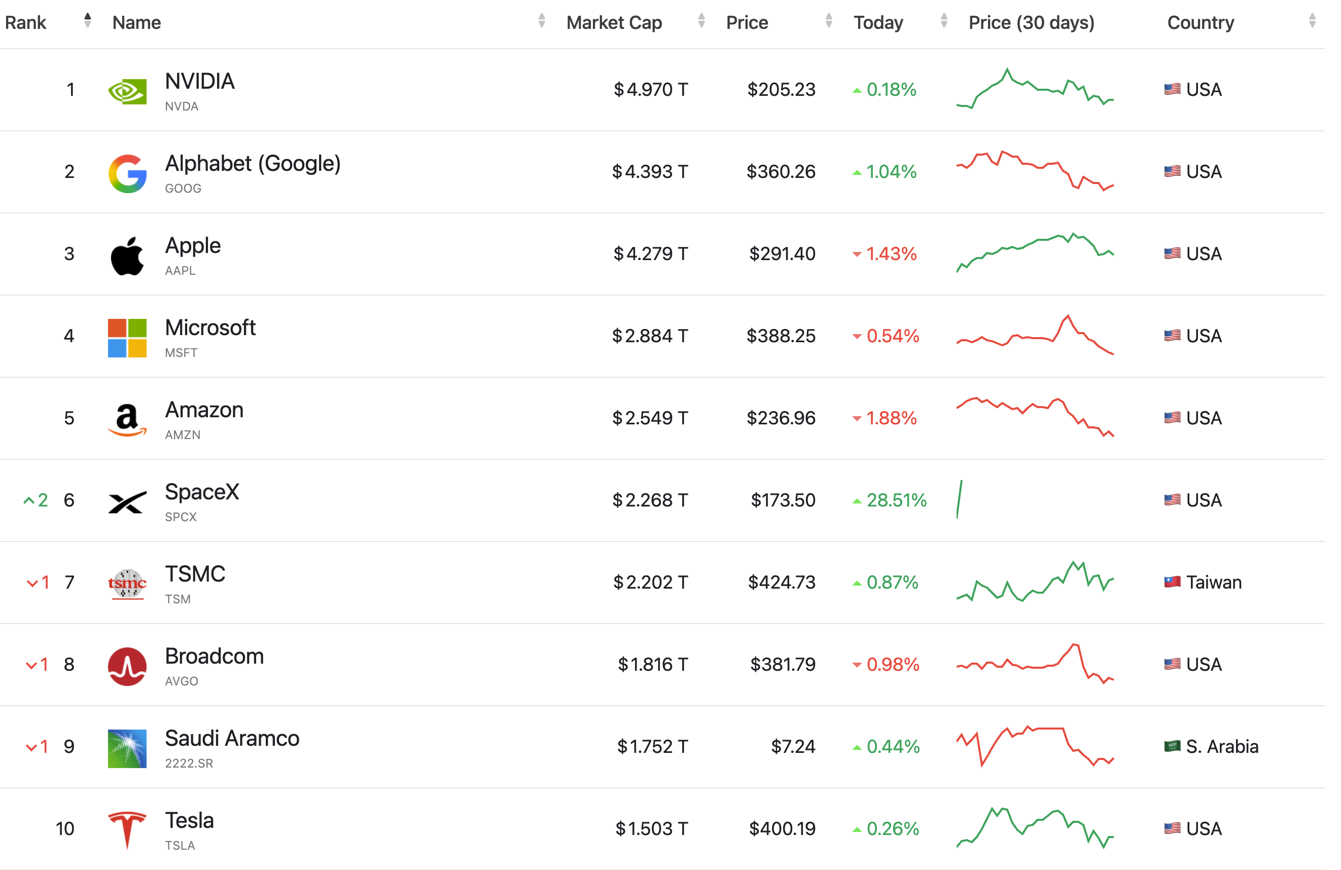1341x870 pixels.
Task: Click the NVIDIA logo icon
Action: [x=127, y=91]
